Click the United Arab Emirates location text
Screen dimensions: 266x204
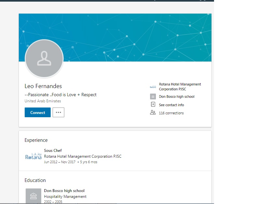pyautogui.click(x=43, y=101)
